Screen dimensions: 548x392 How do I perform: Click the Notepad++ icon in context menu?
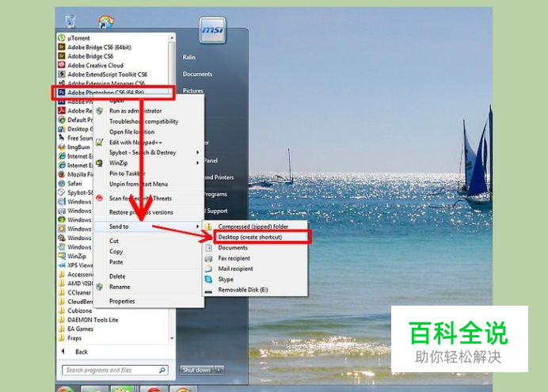click(100, 143)
